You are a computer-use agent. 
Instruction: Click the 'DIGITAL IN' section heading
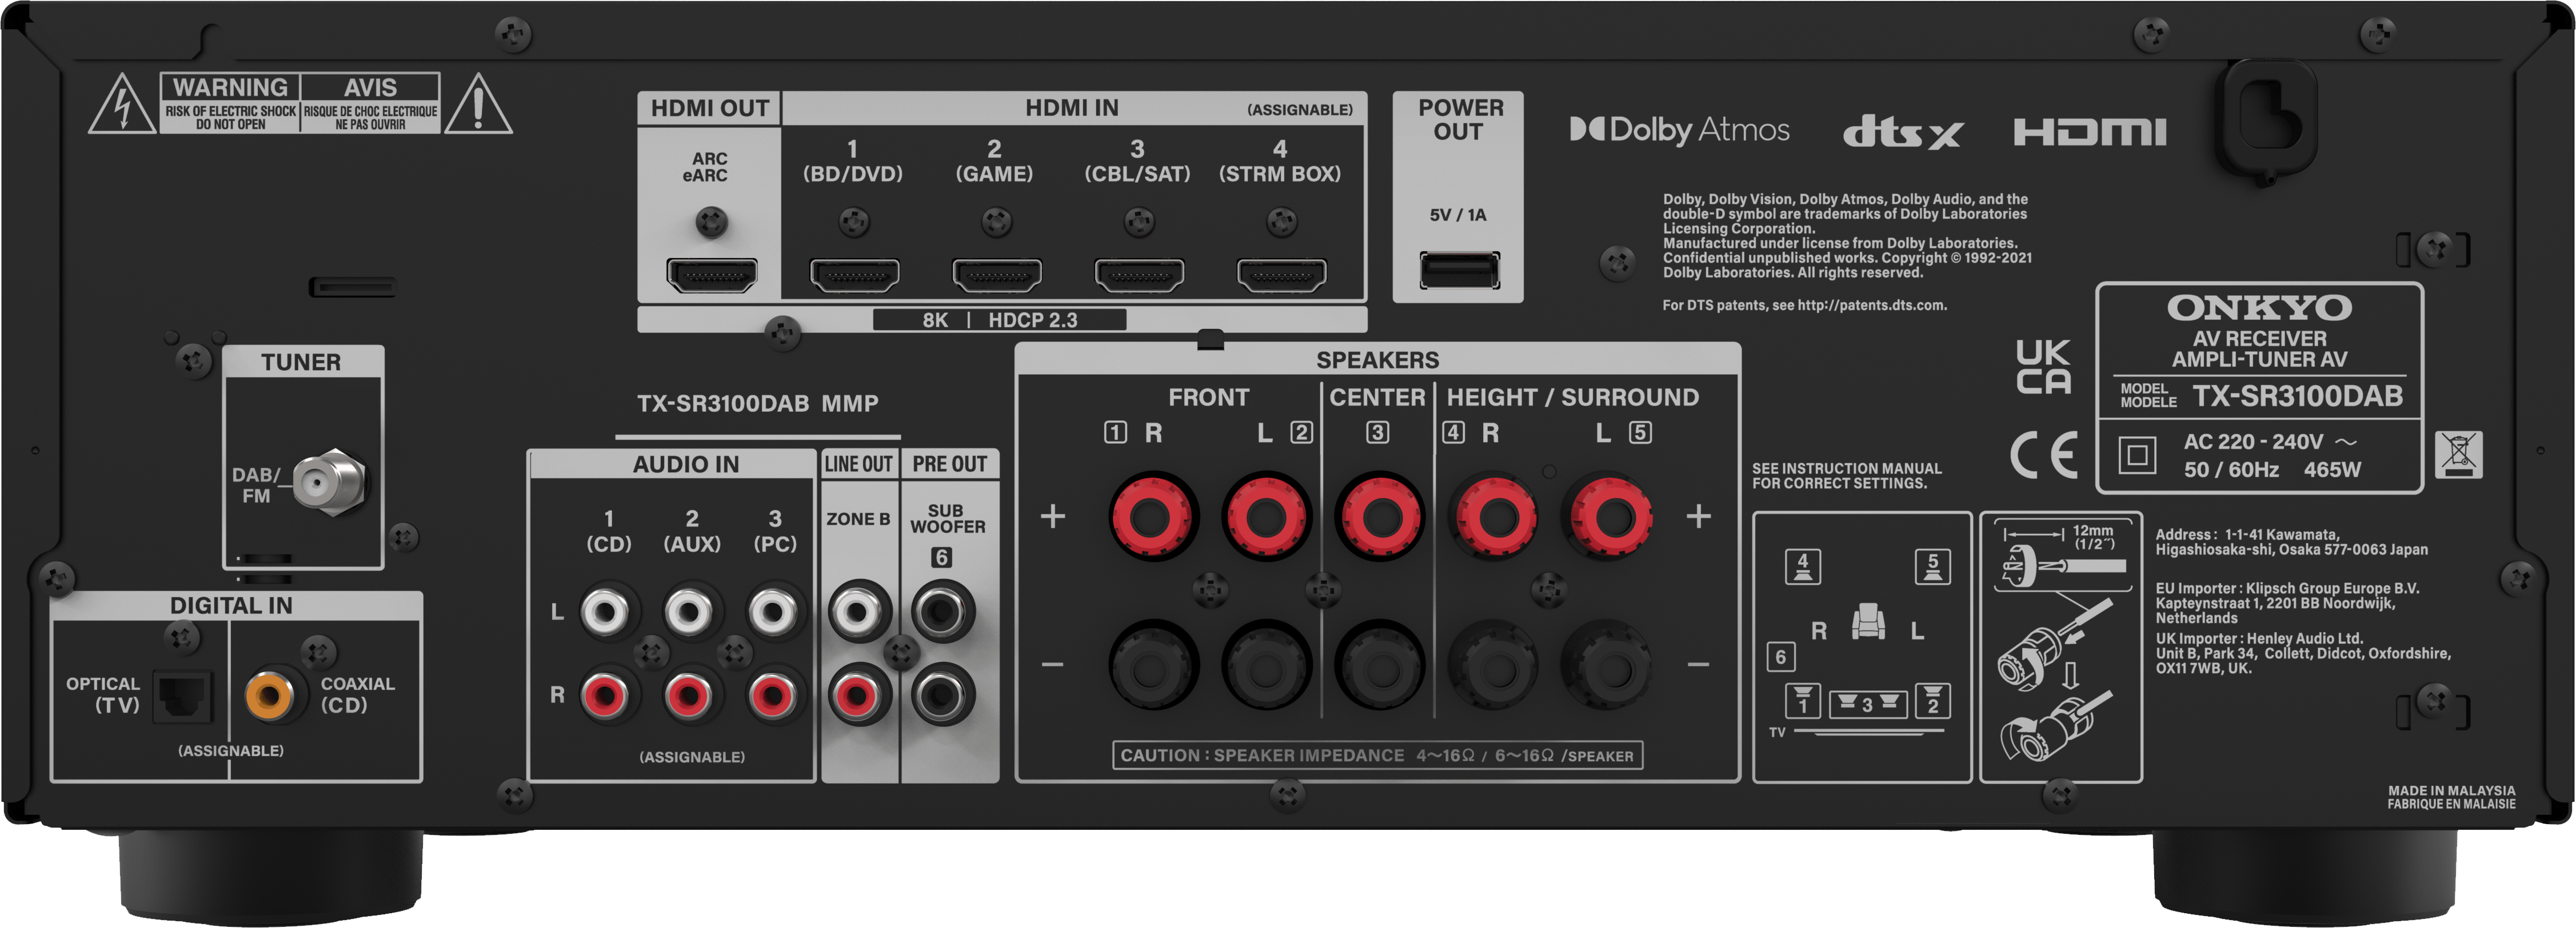(231, 605)
